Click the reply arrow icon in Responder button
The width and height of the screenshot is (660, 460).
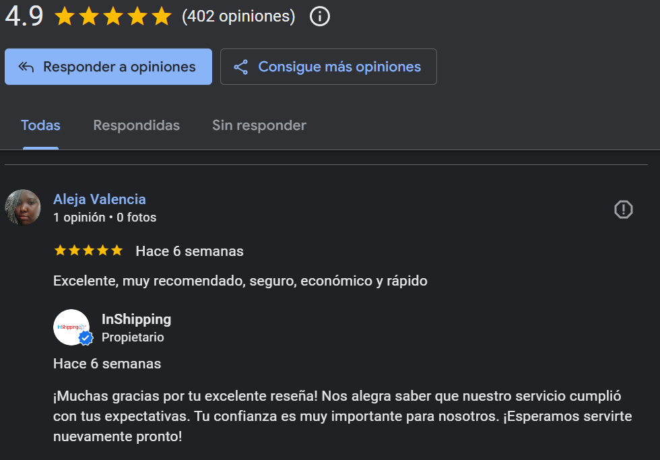(x=26, y=67)
